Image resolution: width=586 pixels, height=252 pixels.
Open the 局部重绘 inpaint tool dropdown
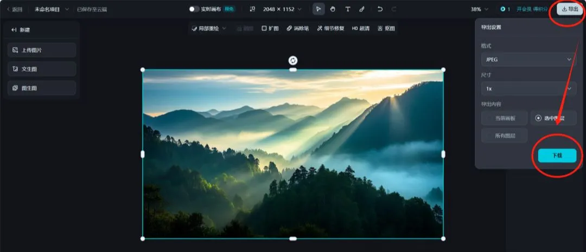pos(209,28)
